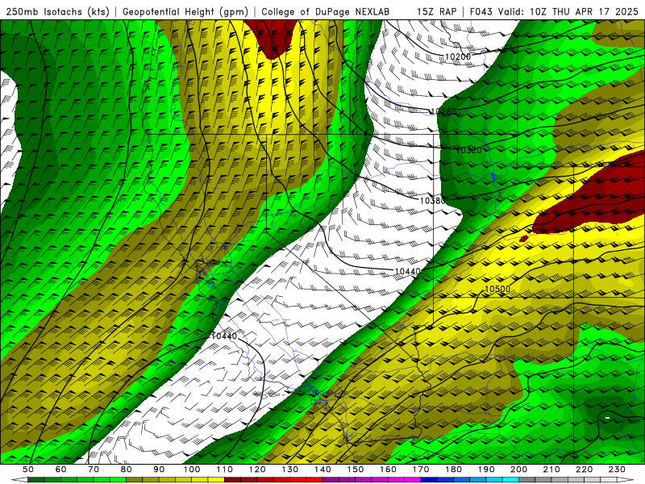Click the 80 label on the legend

[127, 469]
